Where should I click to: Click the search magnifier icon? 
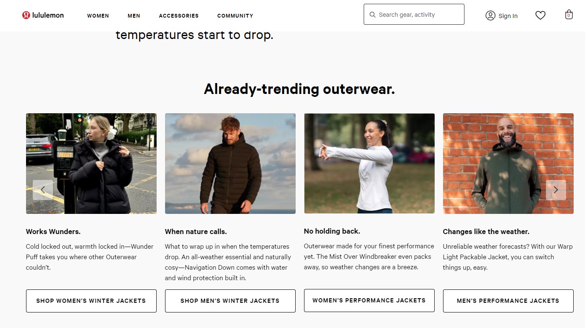(x=373, y=15)
